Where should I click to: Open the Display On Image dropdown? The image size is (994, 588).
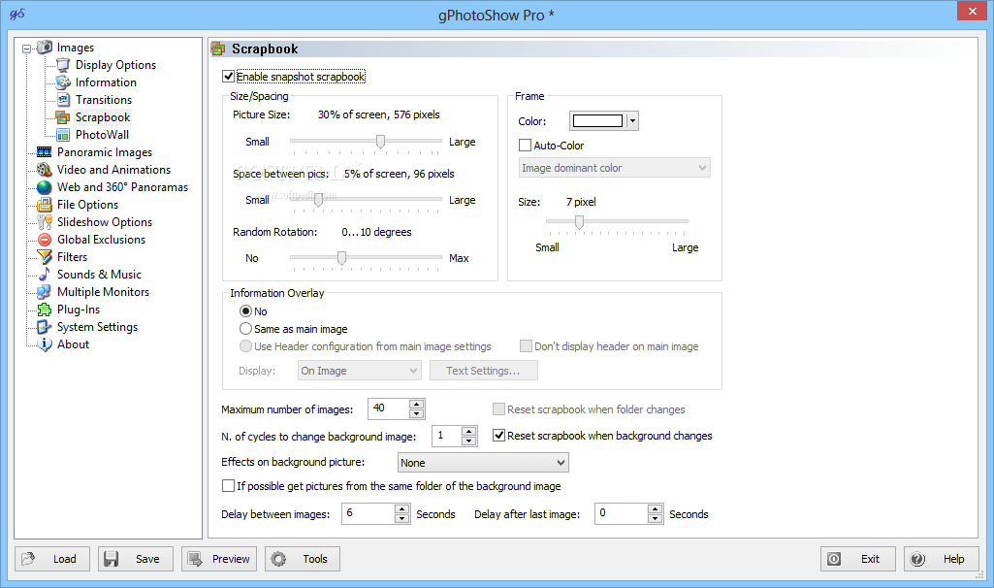(x=360, y=371)
